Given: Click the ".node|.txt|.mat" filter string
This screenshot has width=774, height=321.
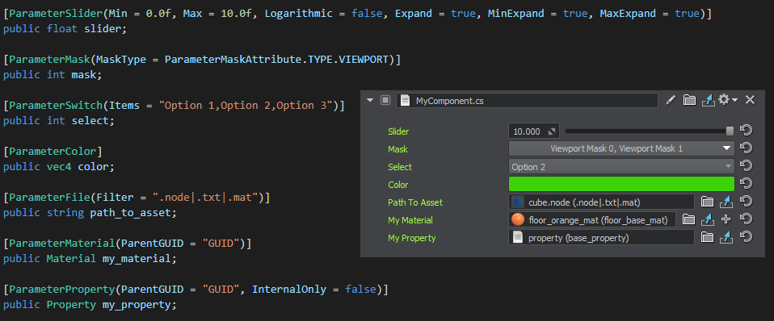Looking at the screenshot, I should (208, 198).
